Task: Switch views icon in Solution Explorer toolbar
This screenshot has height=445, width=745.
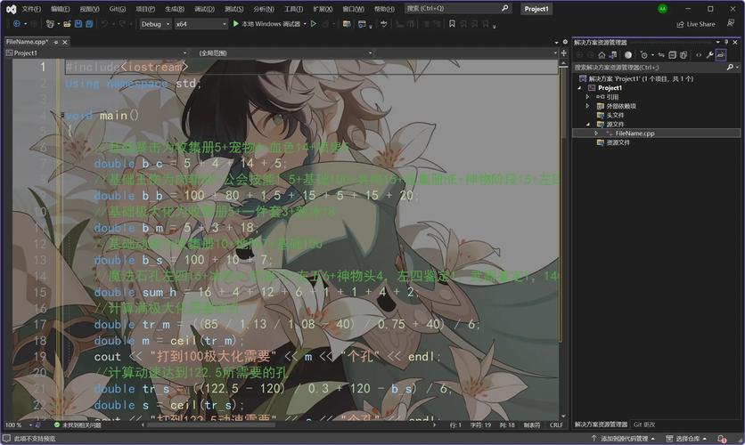Action: click(x=613, y=55)
